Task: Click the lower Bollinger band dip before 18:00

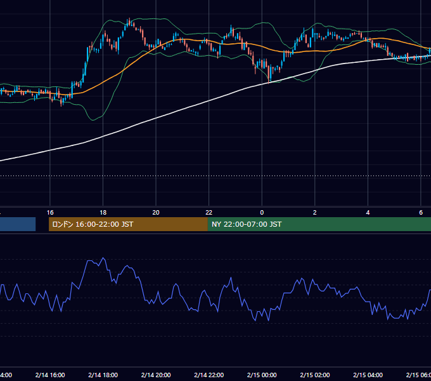Action: [93, 120]
